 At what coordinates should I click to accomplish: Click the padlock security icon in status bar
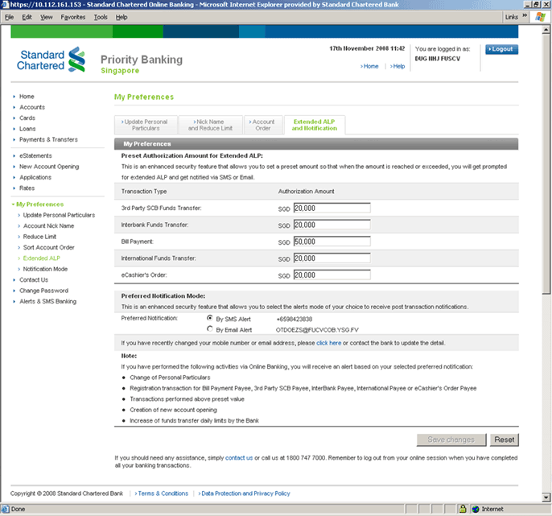click(x=463, y=509)
